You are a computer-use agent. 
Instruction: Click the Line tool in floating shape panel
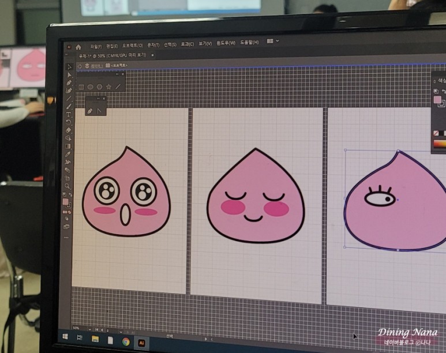pyautogui.click(x=118, y=87)
